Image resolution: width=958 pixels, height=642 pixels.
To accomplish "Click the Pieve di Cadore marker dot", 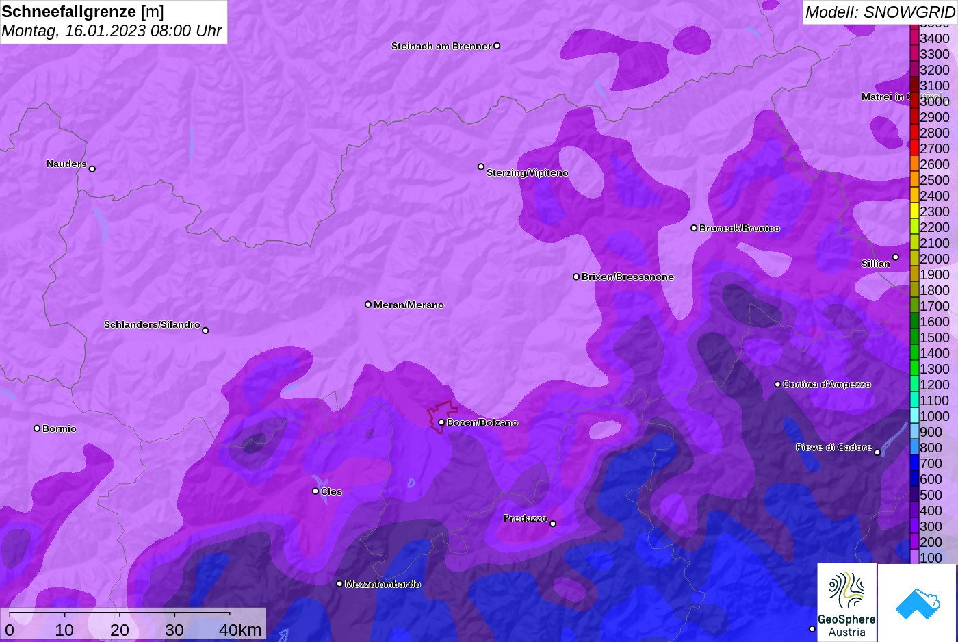I will click(x=877, y=452).
